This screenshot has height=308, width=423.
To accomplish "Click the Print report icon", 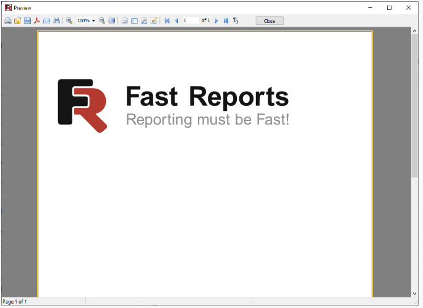I will (x=8, y=20).
